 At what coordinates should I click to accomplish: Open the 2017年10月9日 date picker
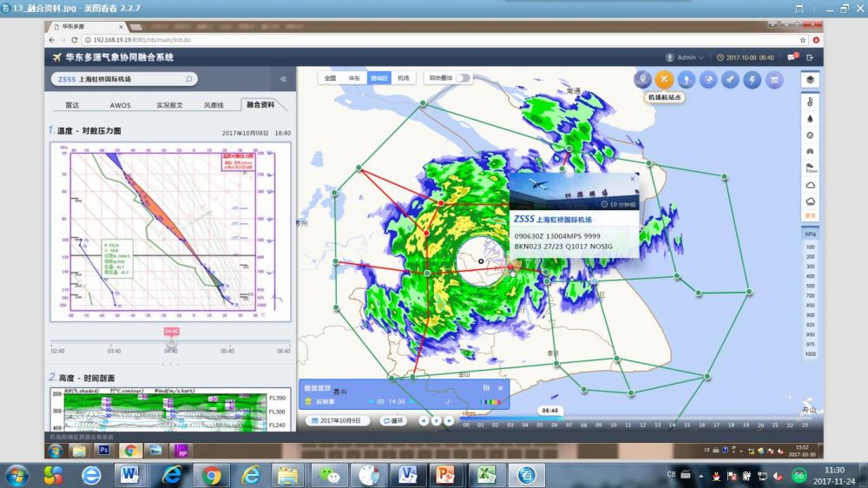click(339, 420)
